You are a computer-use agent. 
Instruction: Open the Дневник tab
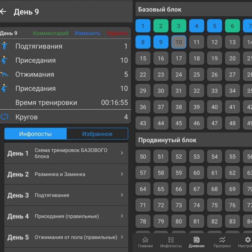click(196, 242)
